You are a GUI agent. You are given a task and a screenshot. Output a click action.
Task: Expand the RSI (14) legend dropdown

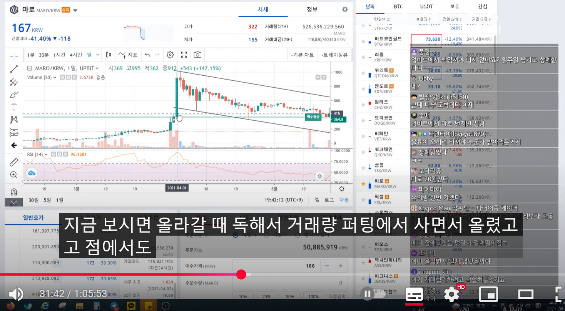(46, 155)
